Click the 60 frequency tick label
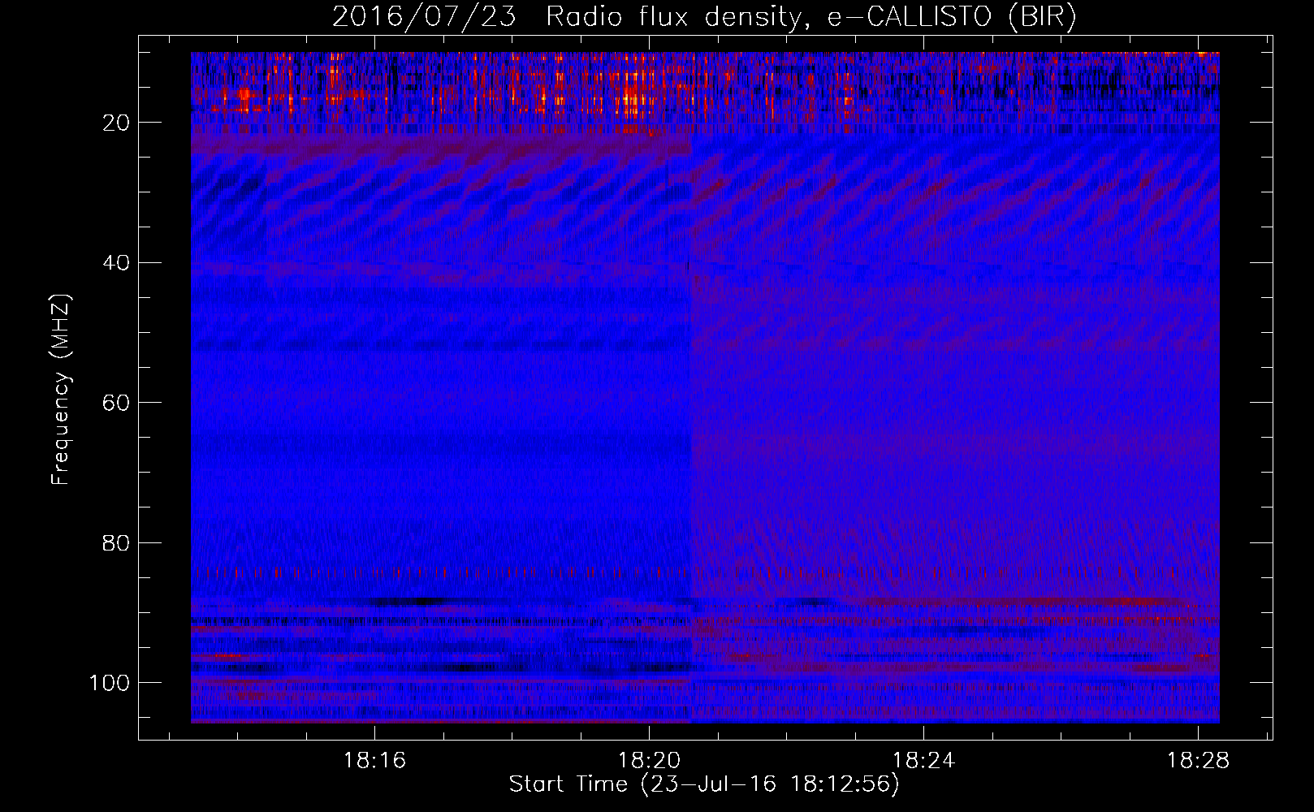1314x812 pixels. coord(116,403)
